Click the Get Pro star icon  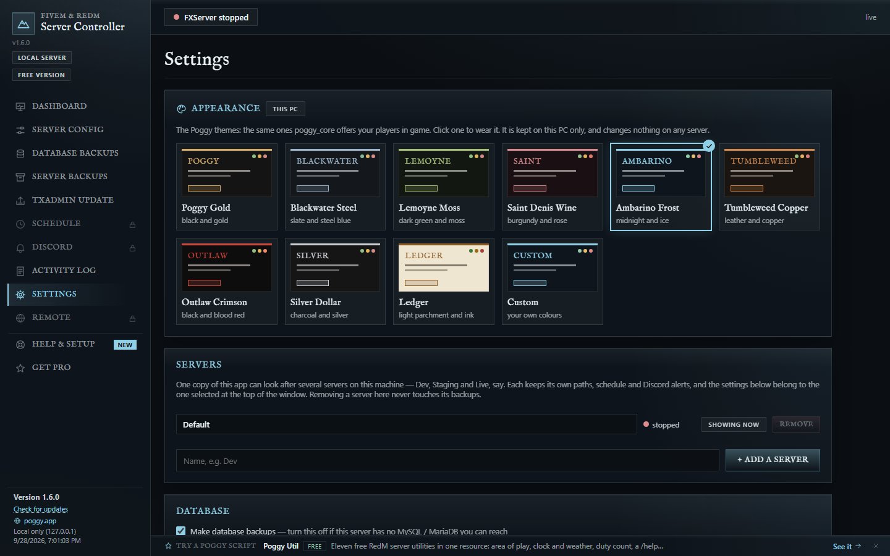(x=20, y=368)
